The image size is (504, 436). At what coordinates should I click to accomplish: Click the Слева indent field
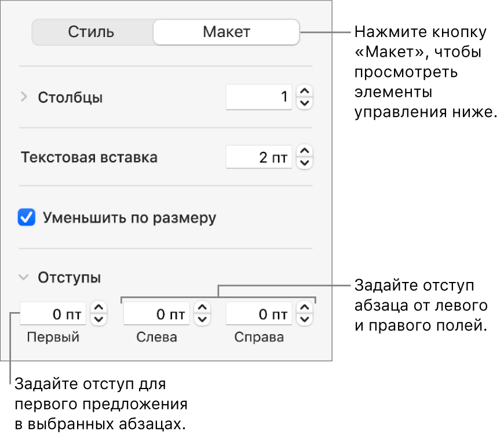156,315
